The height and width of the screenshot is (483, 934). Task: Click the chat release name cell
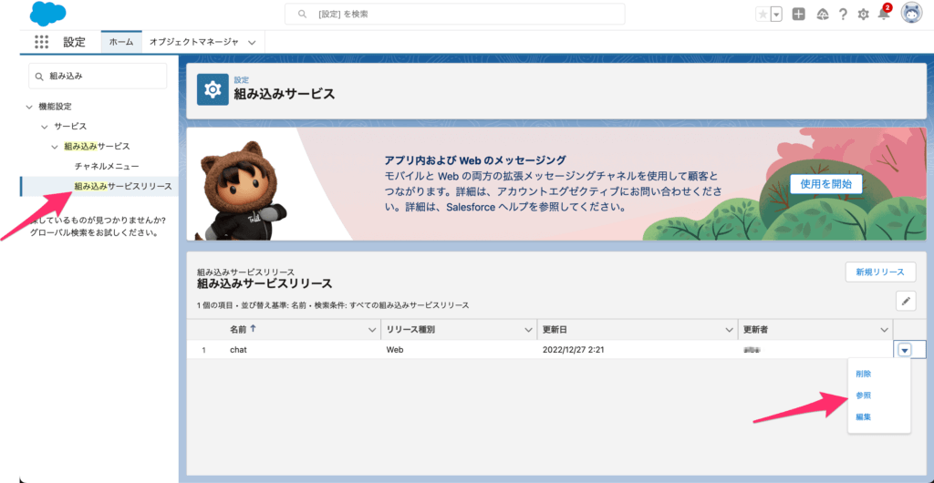(x=238, y=350)
